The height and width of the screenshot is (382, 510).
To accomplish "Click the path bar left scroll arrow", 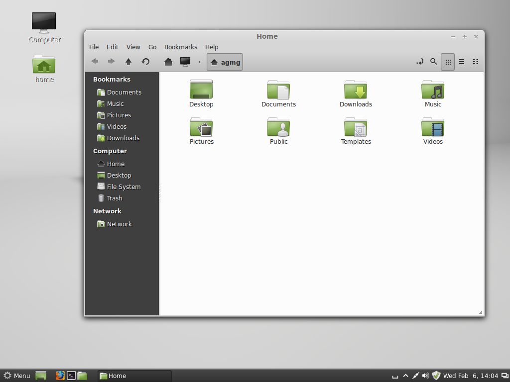I will 200,62.
